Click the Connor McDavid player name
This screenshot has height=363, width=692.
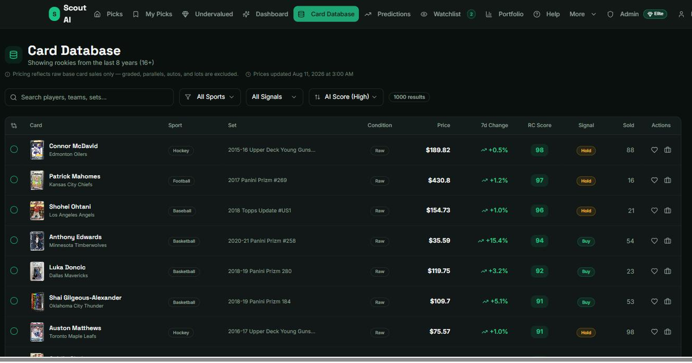[x=73, y=146]
